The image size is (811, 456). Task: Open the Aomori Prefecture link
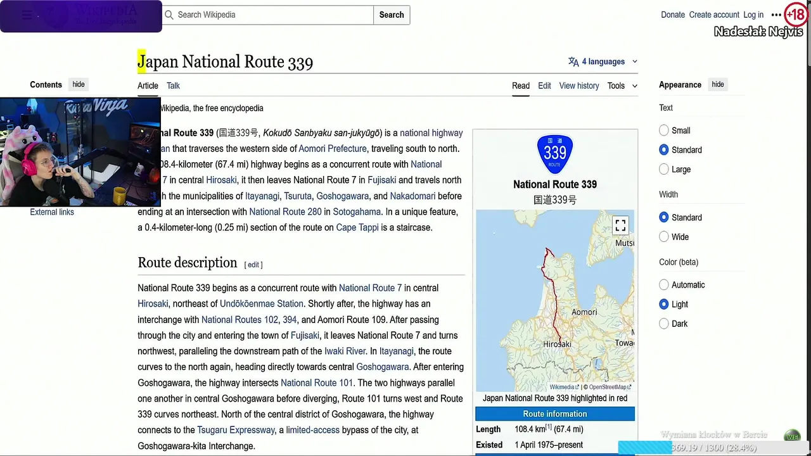[x=333, y=149]
